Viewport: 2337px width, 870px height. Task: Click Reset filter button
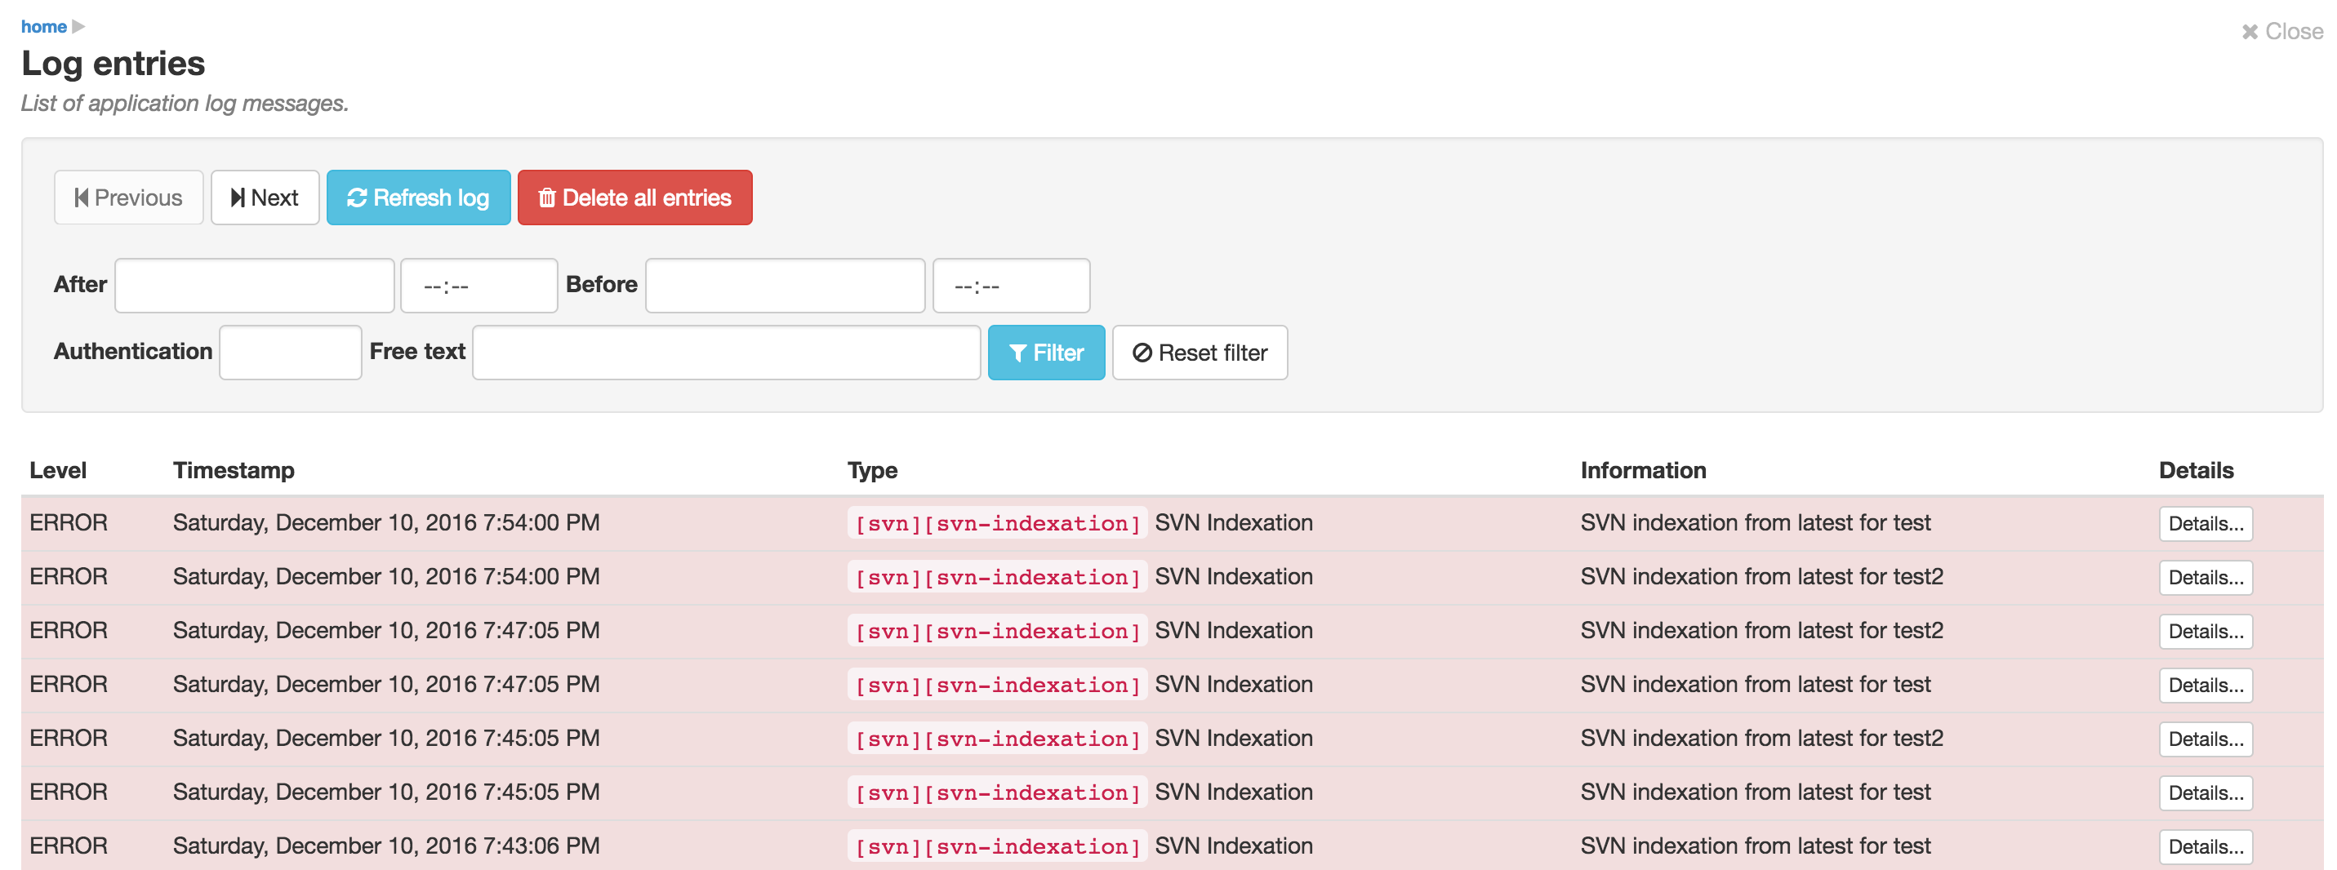point(1199,353)
